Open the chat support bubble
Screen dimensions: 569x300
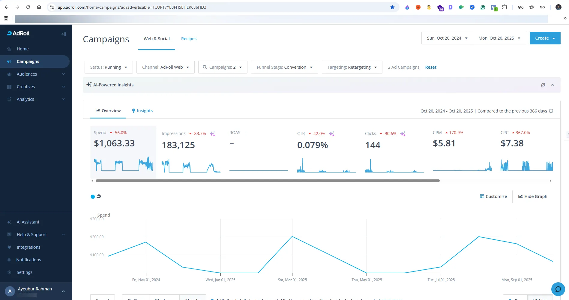click(558, 289)
